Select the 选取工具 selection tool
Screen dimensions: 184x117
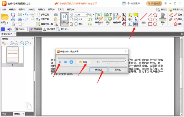tap(43, 19)
